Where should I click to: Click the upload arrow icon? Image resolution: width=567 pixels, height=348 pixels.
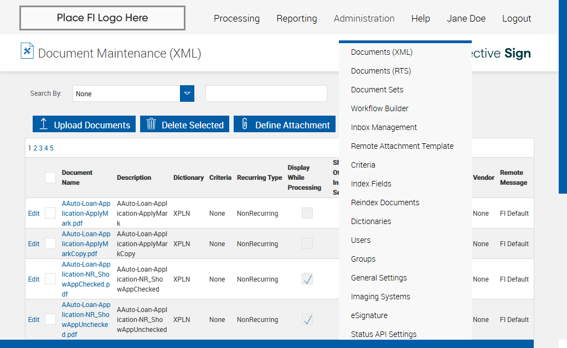point(44,124)
